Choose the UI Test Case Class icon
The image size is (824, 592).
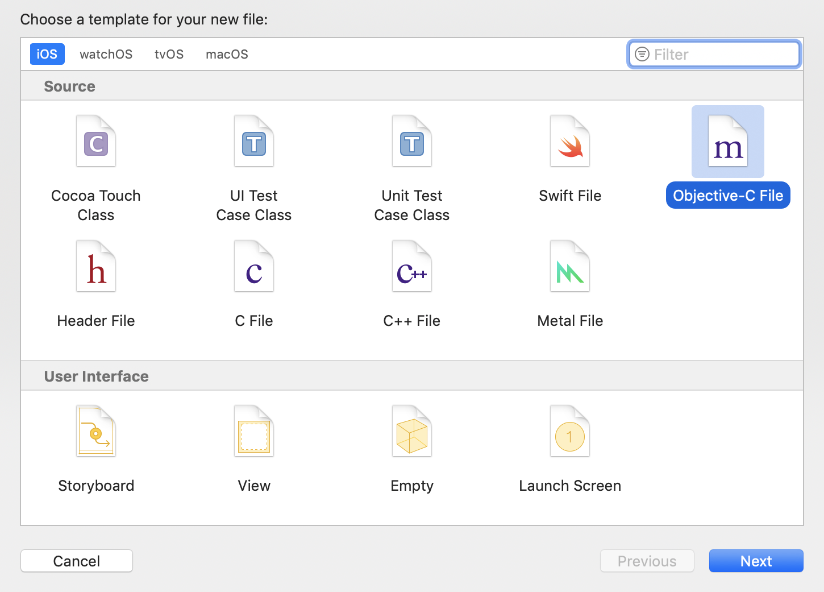point(254,141)
